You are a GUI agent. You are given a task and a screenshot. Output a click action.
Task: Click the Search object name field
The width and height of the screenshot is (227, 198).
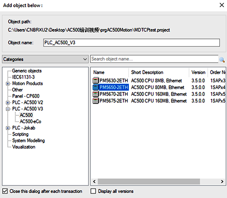coord(154,59)
